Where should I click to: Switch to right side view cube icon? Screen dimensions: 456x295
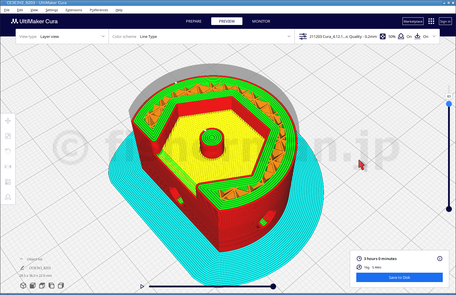61,286
